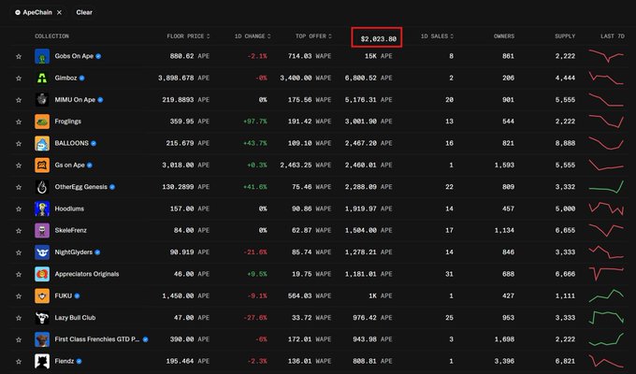Select FUKU volume 1K APE
The image size is (636, 374).
tap(381, 296)
